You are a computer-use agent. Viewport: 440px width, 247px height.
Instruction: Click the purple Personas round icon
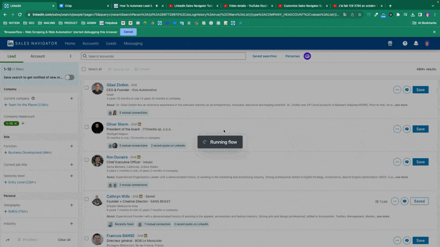click(x=307, y=56)
